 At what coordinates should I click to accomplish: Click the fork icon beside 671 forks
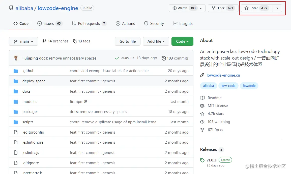(x=202, y=130)
